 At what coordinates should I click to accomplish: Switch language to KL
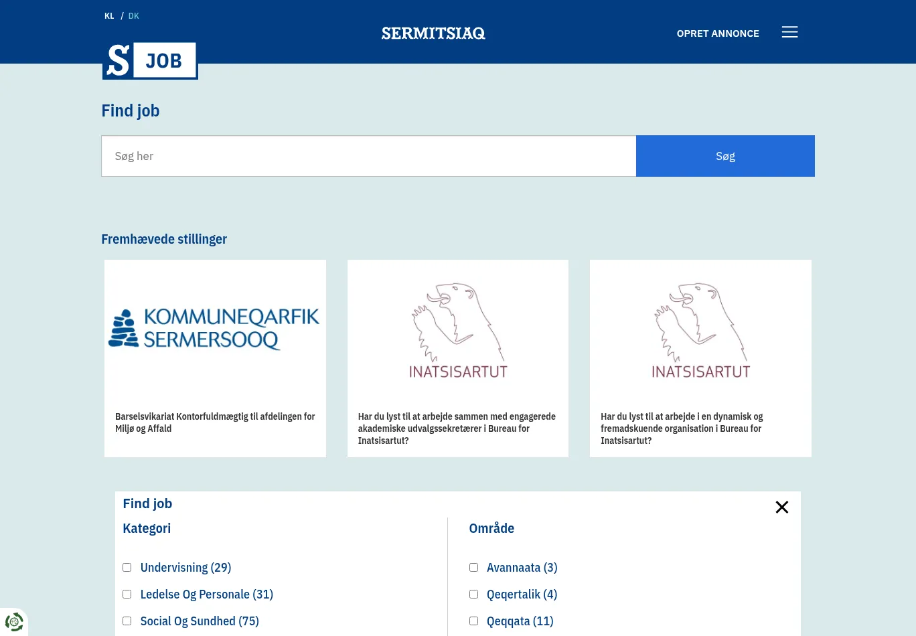point(109,16)
